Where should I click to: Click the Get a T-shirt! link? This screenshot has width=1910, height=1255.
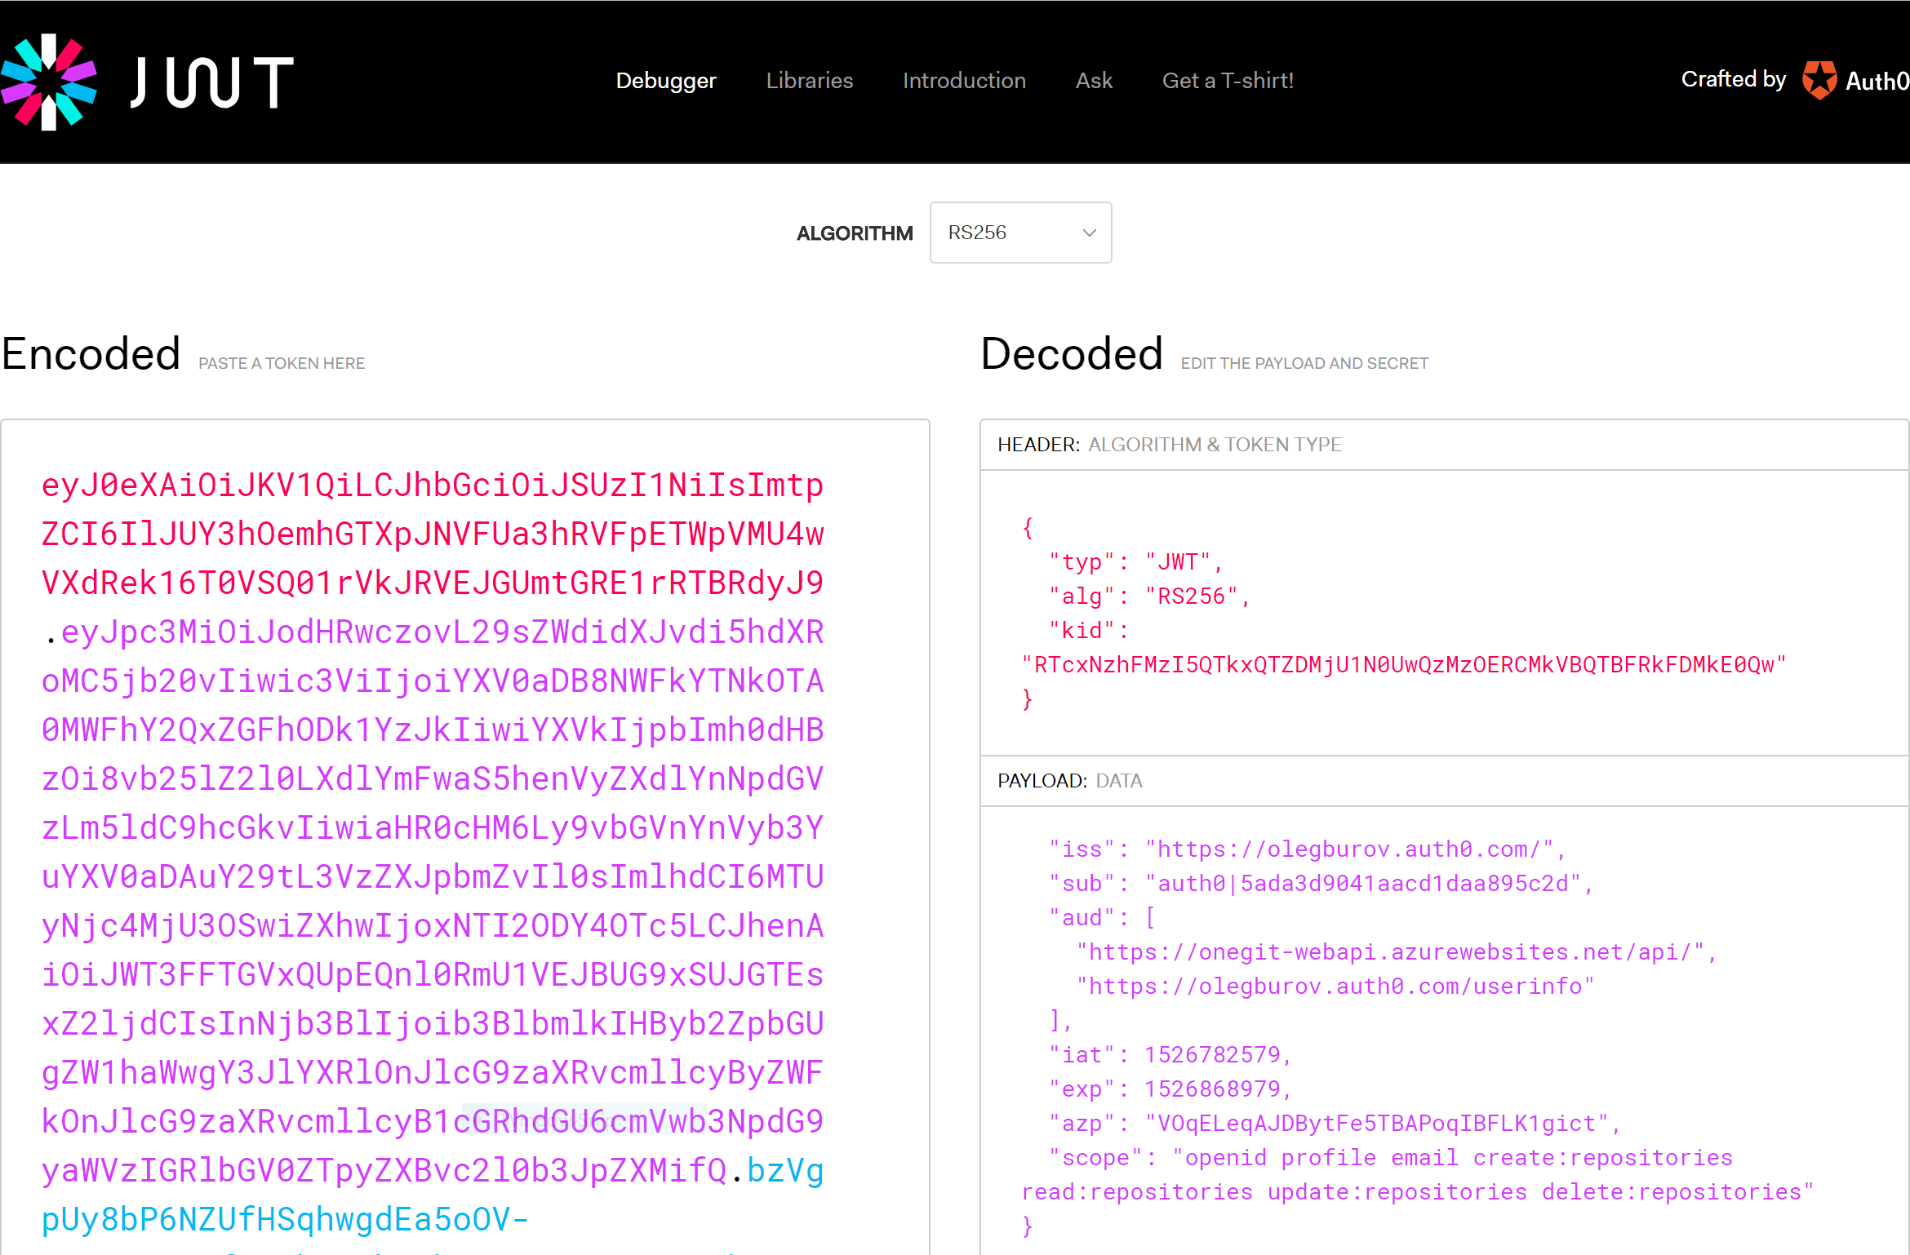tap(1228, 81)
